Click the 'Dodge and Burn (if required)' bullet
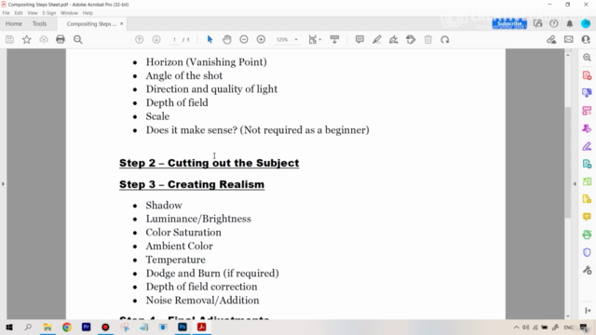The image size is (596, 335). pos(212,273)
